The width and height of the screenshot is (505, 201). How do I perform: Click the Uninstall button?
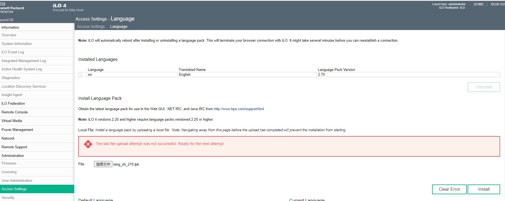pos(484,87)
